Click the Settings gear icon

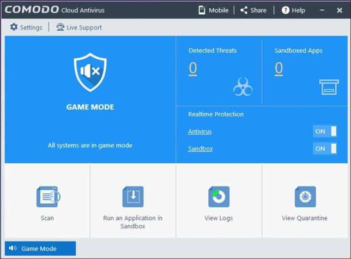click(x=14, y=27)
